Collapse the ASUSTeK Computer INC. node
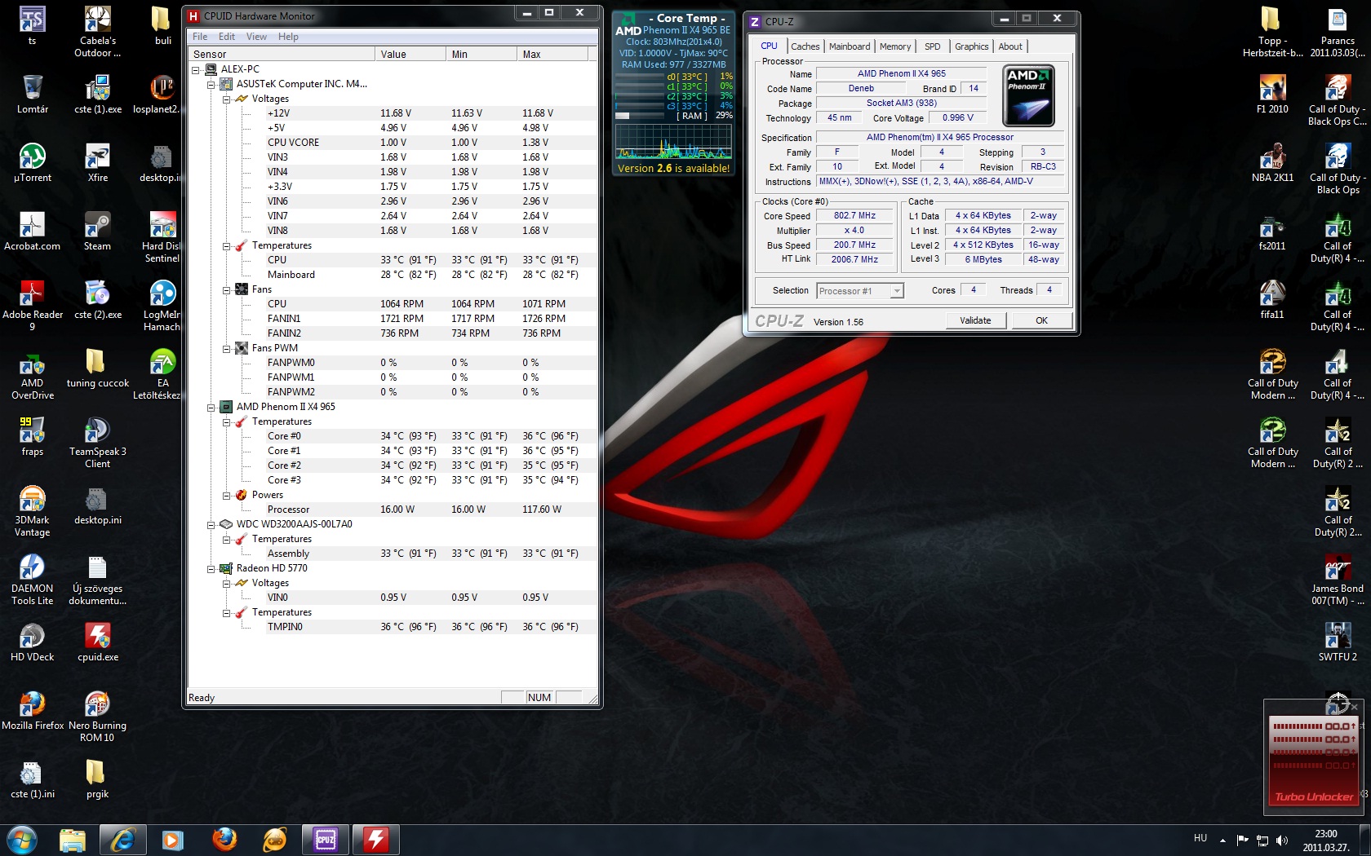Image resolution: width=1371 pixels, height=856 pixels. pyautogui.click(x=211, y=84)
